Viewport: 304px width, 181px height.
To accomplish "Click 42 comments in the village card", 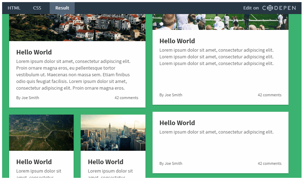I will click(126, 98).
